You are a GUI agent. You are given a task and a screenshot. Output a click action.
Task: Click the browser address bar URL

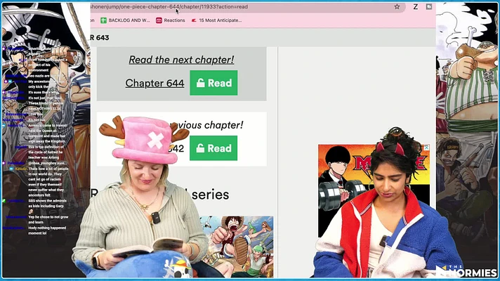pos(169,7)
